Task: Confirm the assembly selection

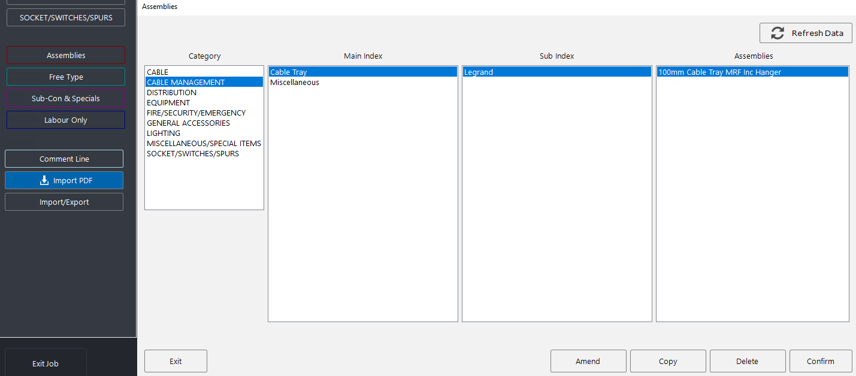Action: point(821,361)
